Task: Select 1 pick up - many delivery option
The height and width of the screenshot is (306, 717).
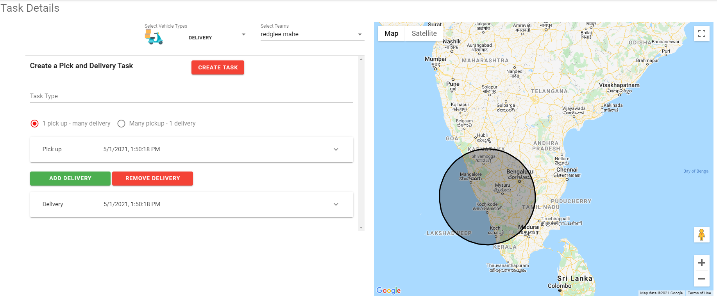Action: click(x=35, y=124)
